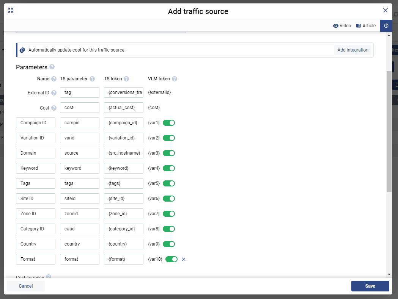Open the help question mark in header

(386, 26)
